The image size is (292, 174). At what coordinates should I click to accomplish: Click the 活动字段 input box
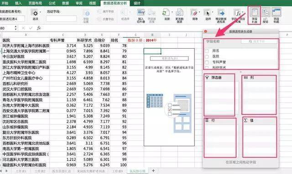coord(61,19)
